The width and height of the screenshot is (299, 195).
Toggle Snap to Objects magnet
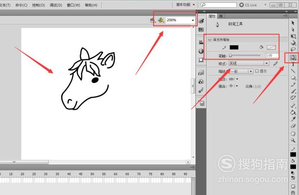tap(293, 192)
